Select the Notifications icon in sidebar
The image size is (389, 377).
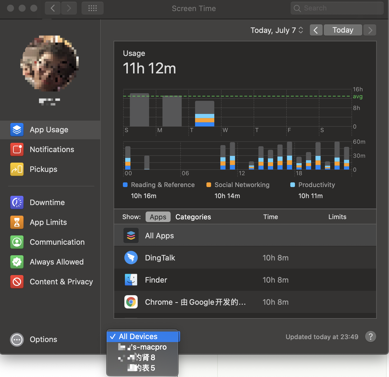point(17,149)
